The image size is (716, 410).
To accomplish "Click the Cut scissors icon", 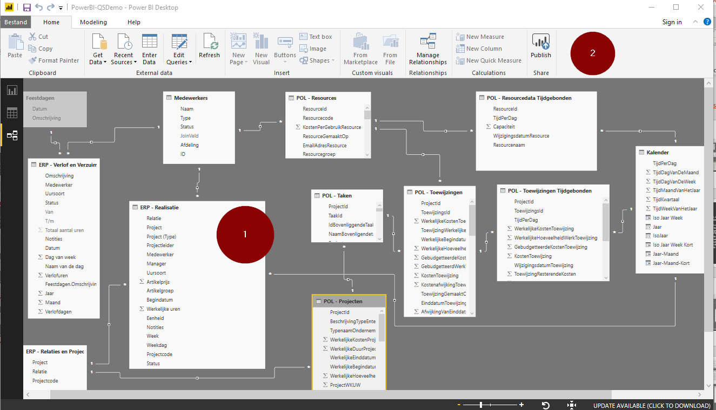I will click(32, 37).
